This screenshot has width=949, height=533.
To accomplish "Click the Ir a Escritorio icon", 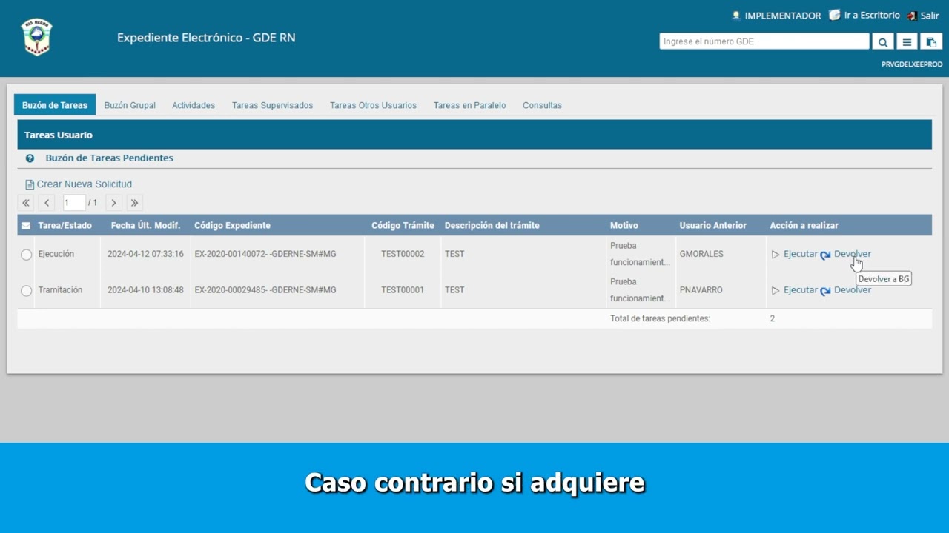I will click(x=834, y=15).
